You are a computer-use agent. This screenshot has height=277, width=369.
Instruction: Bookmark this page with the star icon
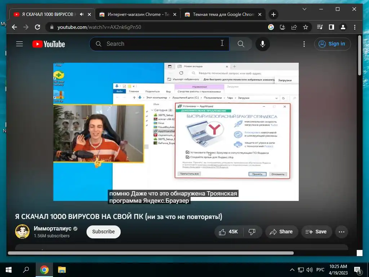point(306,27)
